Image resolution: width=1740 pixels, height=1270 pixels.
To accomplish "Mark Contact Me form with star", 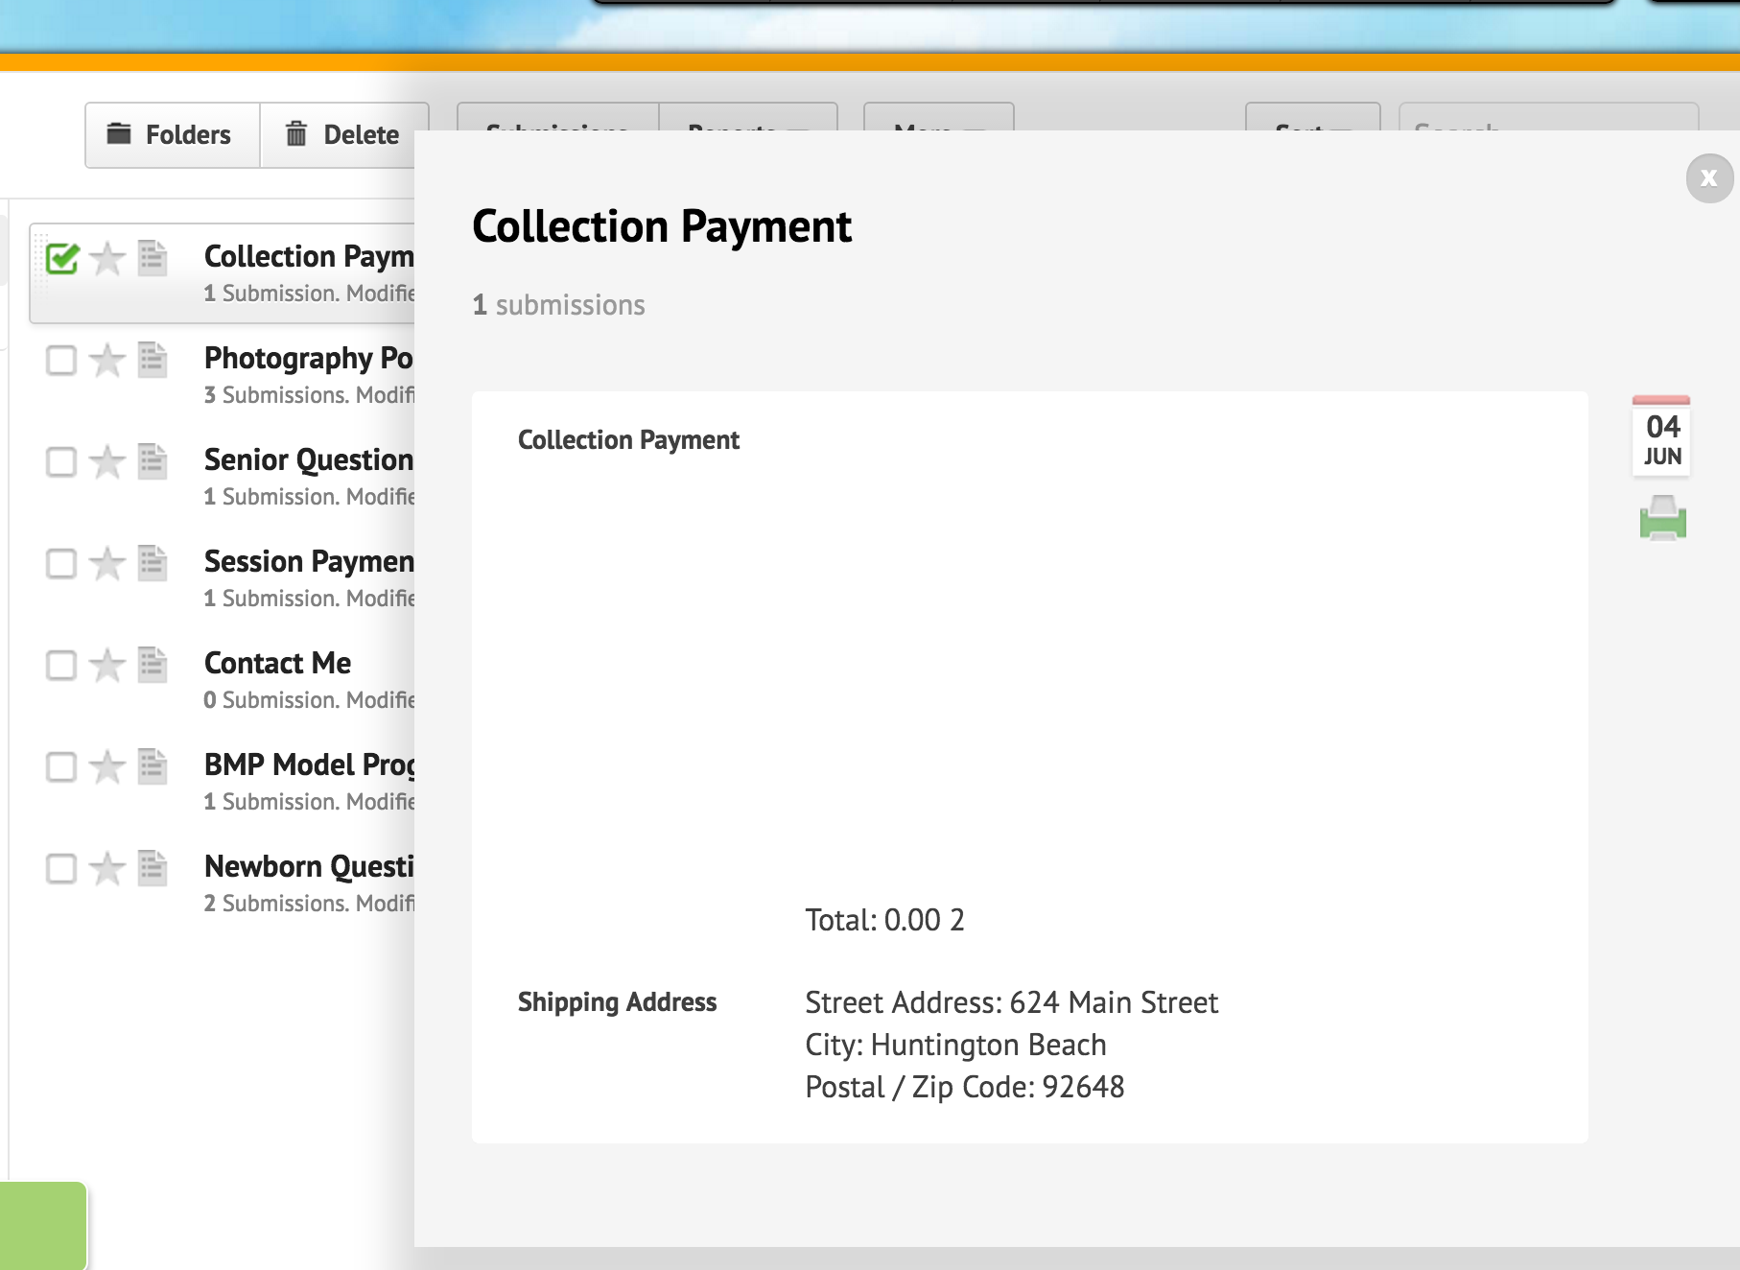I will 107,665.
